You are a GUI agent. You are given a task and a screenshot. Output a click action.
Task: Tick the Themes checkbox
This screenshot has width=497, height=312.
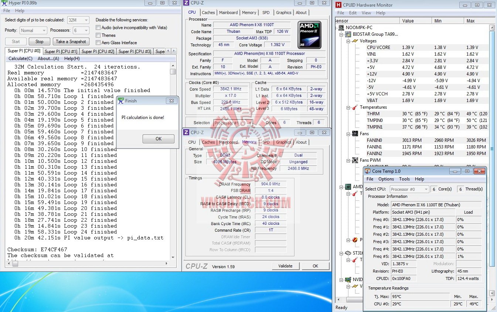(98, 35)
